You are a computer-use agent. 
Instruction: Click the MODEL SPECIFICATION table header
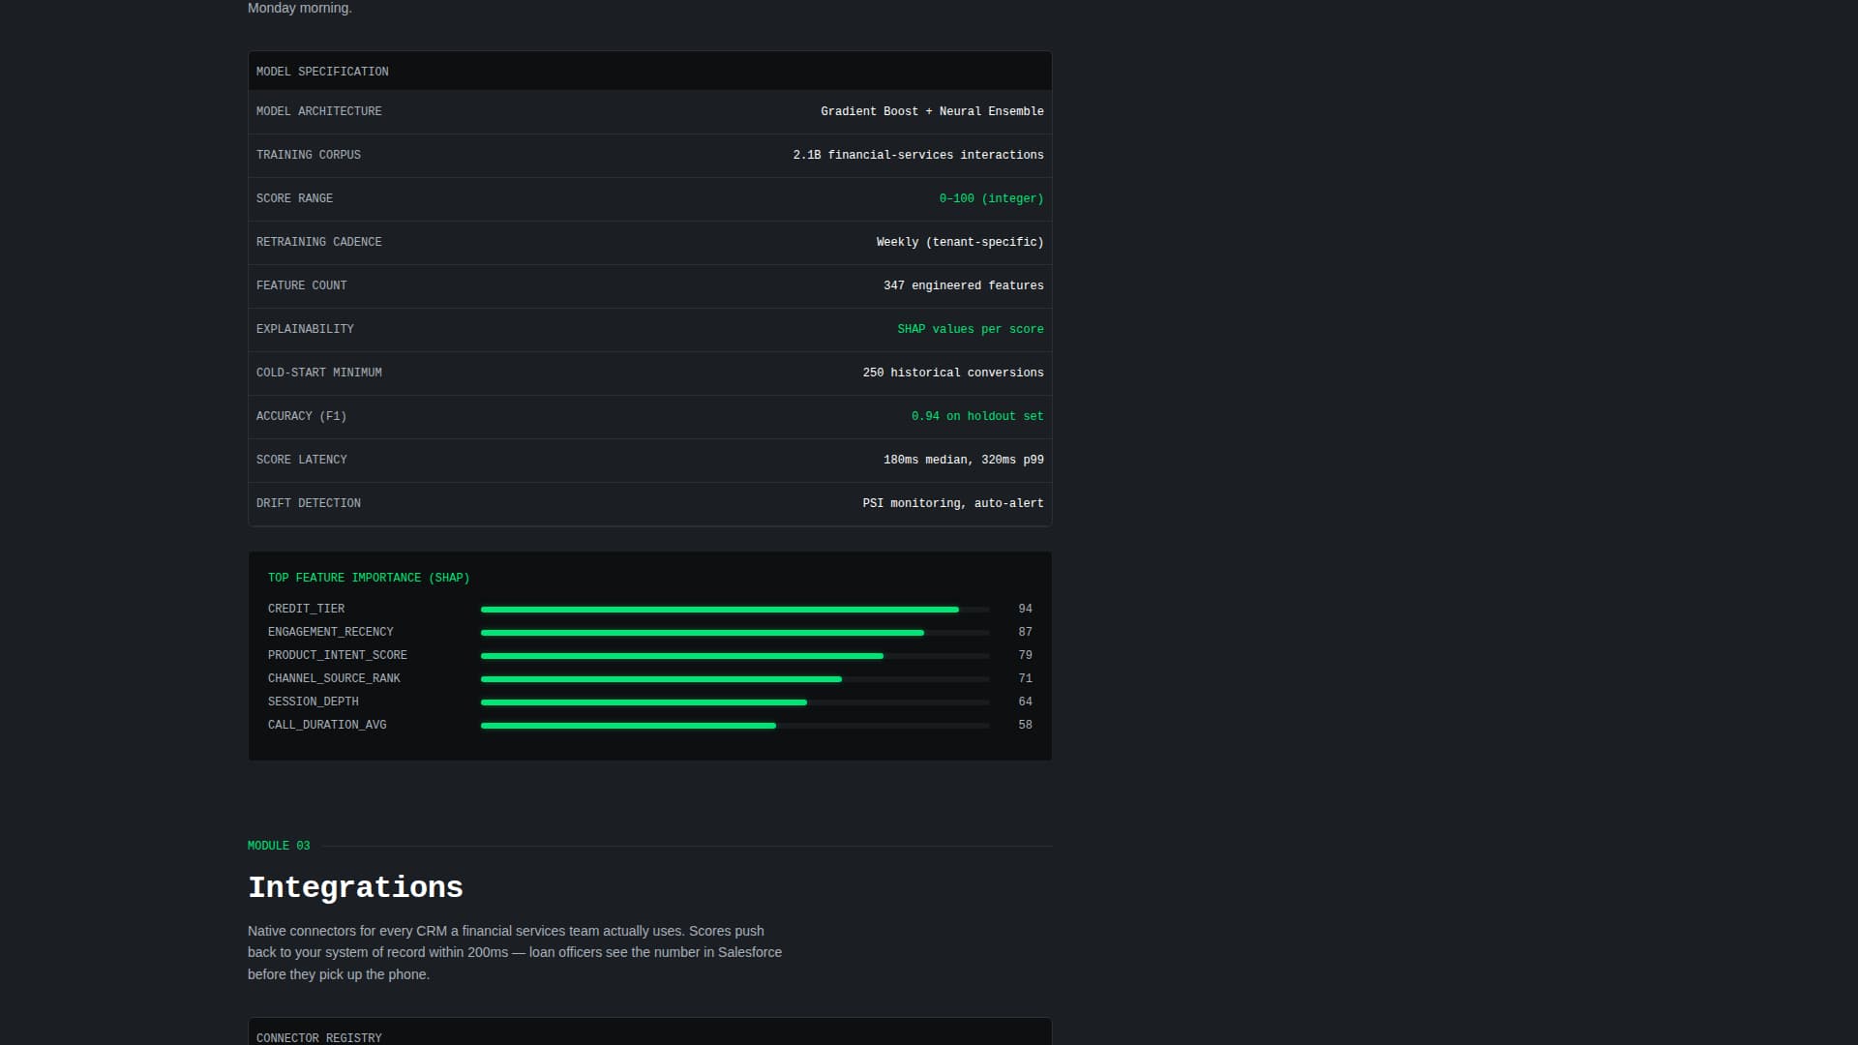[x=649, y=72]
